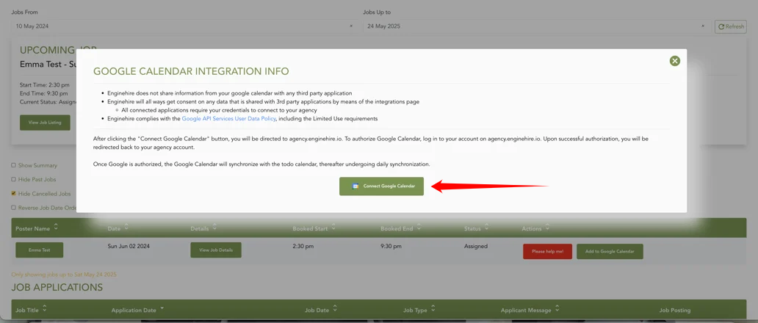Click the Connect Google Calendar button
This screenshot has height=323, width=758.
(x=381, y=186)
